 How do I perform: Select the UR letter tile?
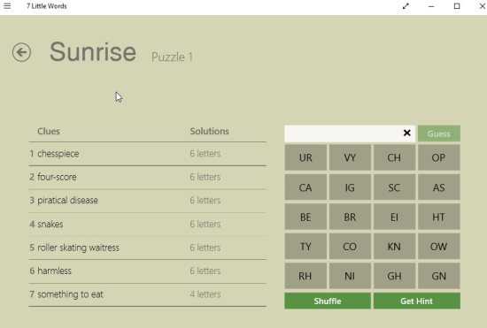305,157
